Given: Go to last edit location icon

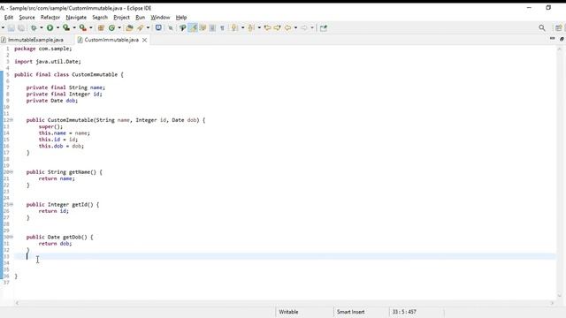Looking at the screenshot, I should click(x=267, y=27).
